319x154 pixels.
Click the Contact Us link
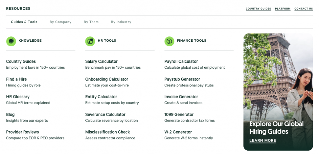(303, 9)
